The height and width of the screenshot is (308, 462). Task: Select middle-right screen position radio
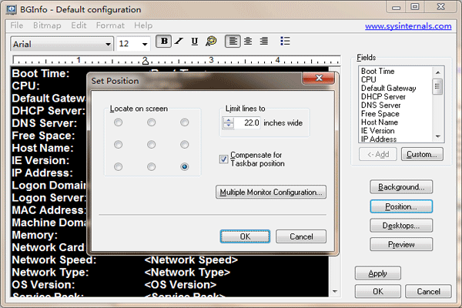[185, 145]
